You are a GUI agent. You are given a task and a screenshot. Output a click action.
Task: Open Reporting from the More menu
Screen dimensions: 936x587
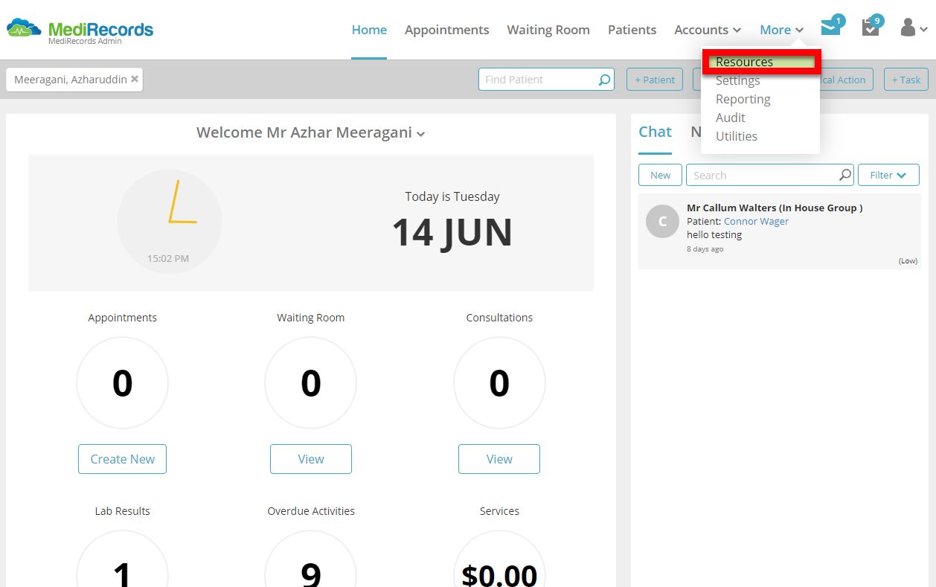pos(743,99)
